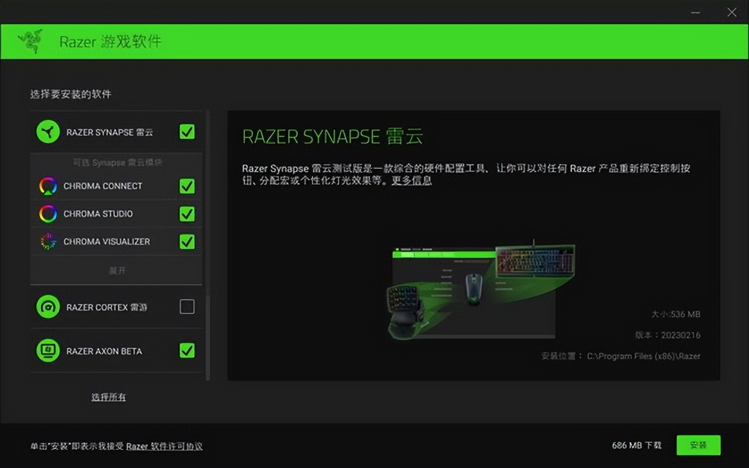Image resolution: width=749 pixels, height=468 pixels.
Task: Open the Razer 软件许可协议 link
Action: (165, 446)
